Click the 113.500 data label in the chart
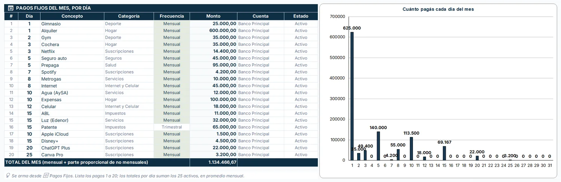Screen dimensions: 561x182 (411, 133)
